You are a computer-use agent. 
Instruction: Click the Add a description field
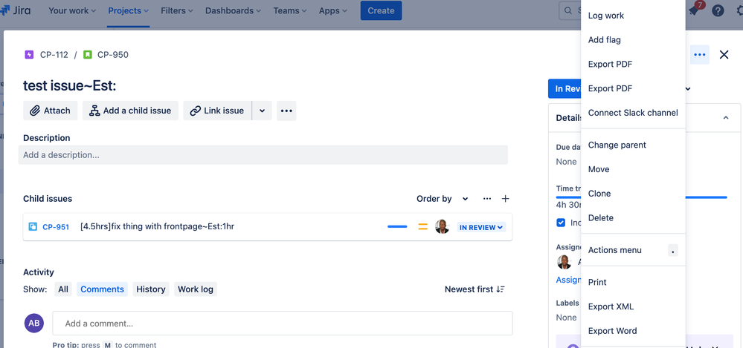[263, 155]
